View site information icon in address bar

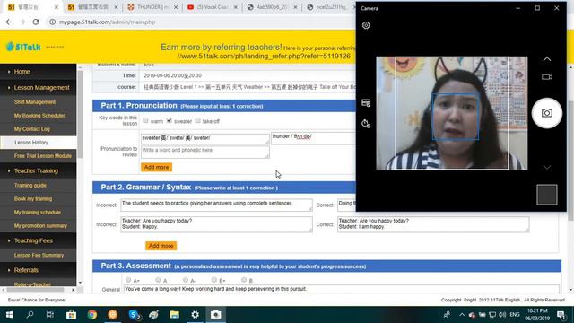click(52, 22)
